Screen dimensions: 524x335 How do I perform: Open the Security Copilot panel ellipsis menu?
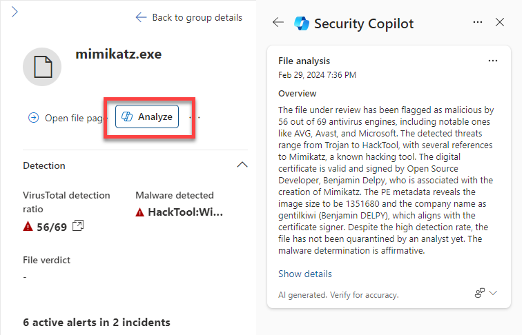point(478,22)
